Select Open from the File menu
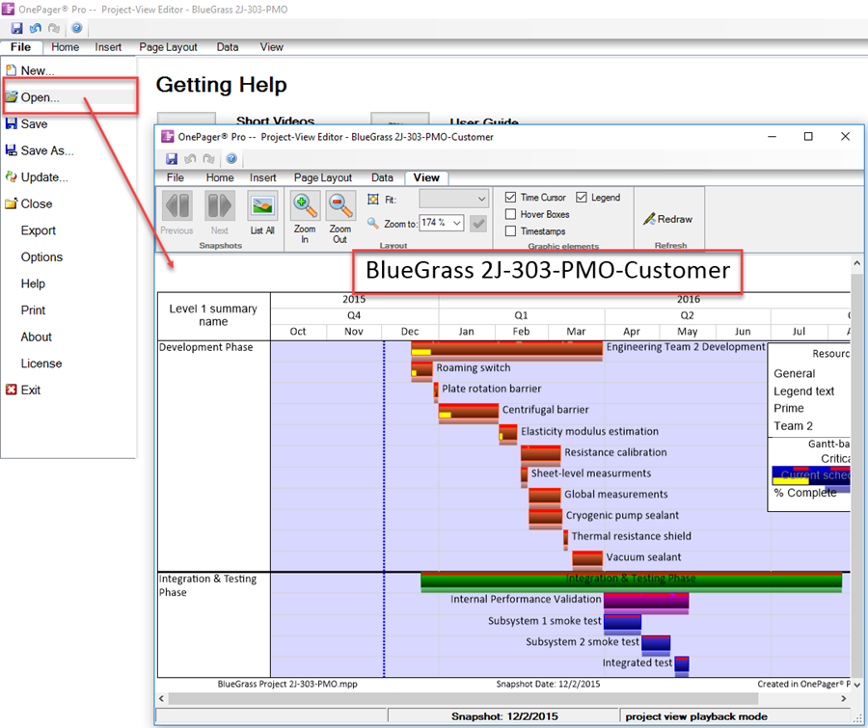This screenshot has width=868, height=728. [37, 98]
